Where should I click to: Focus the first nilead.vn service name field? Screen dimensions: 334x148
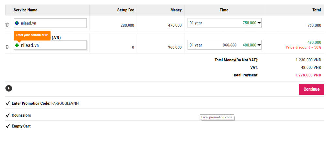[50, 23]
